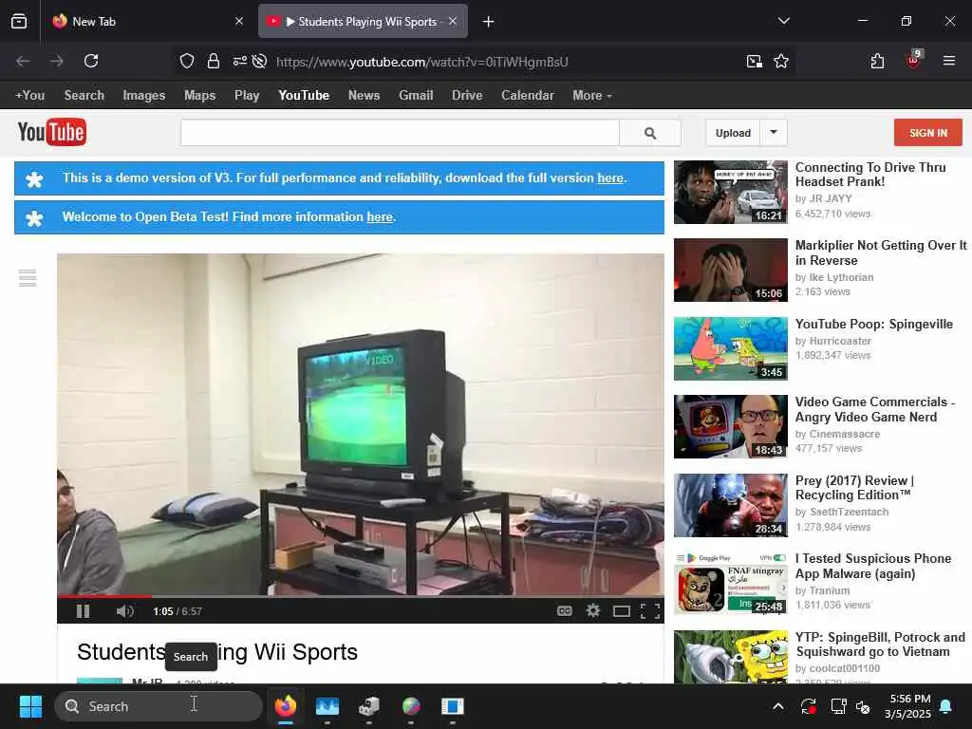Seek using the red video progress bar
This screenshot has width=972, height=729.
pyautogui.click(x=360, y=596)
